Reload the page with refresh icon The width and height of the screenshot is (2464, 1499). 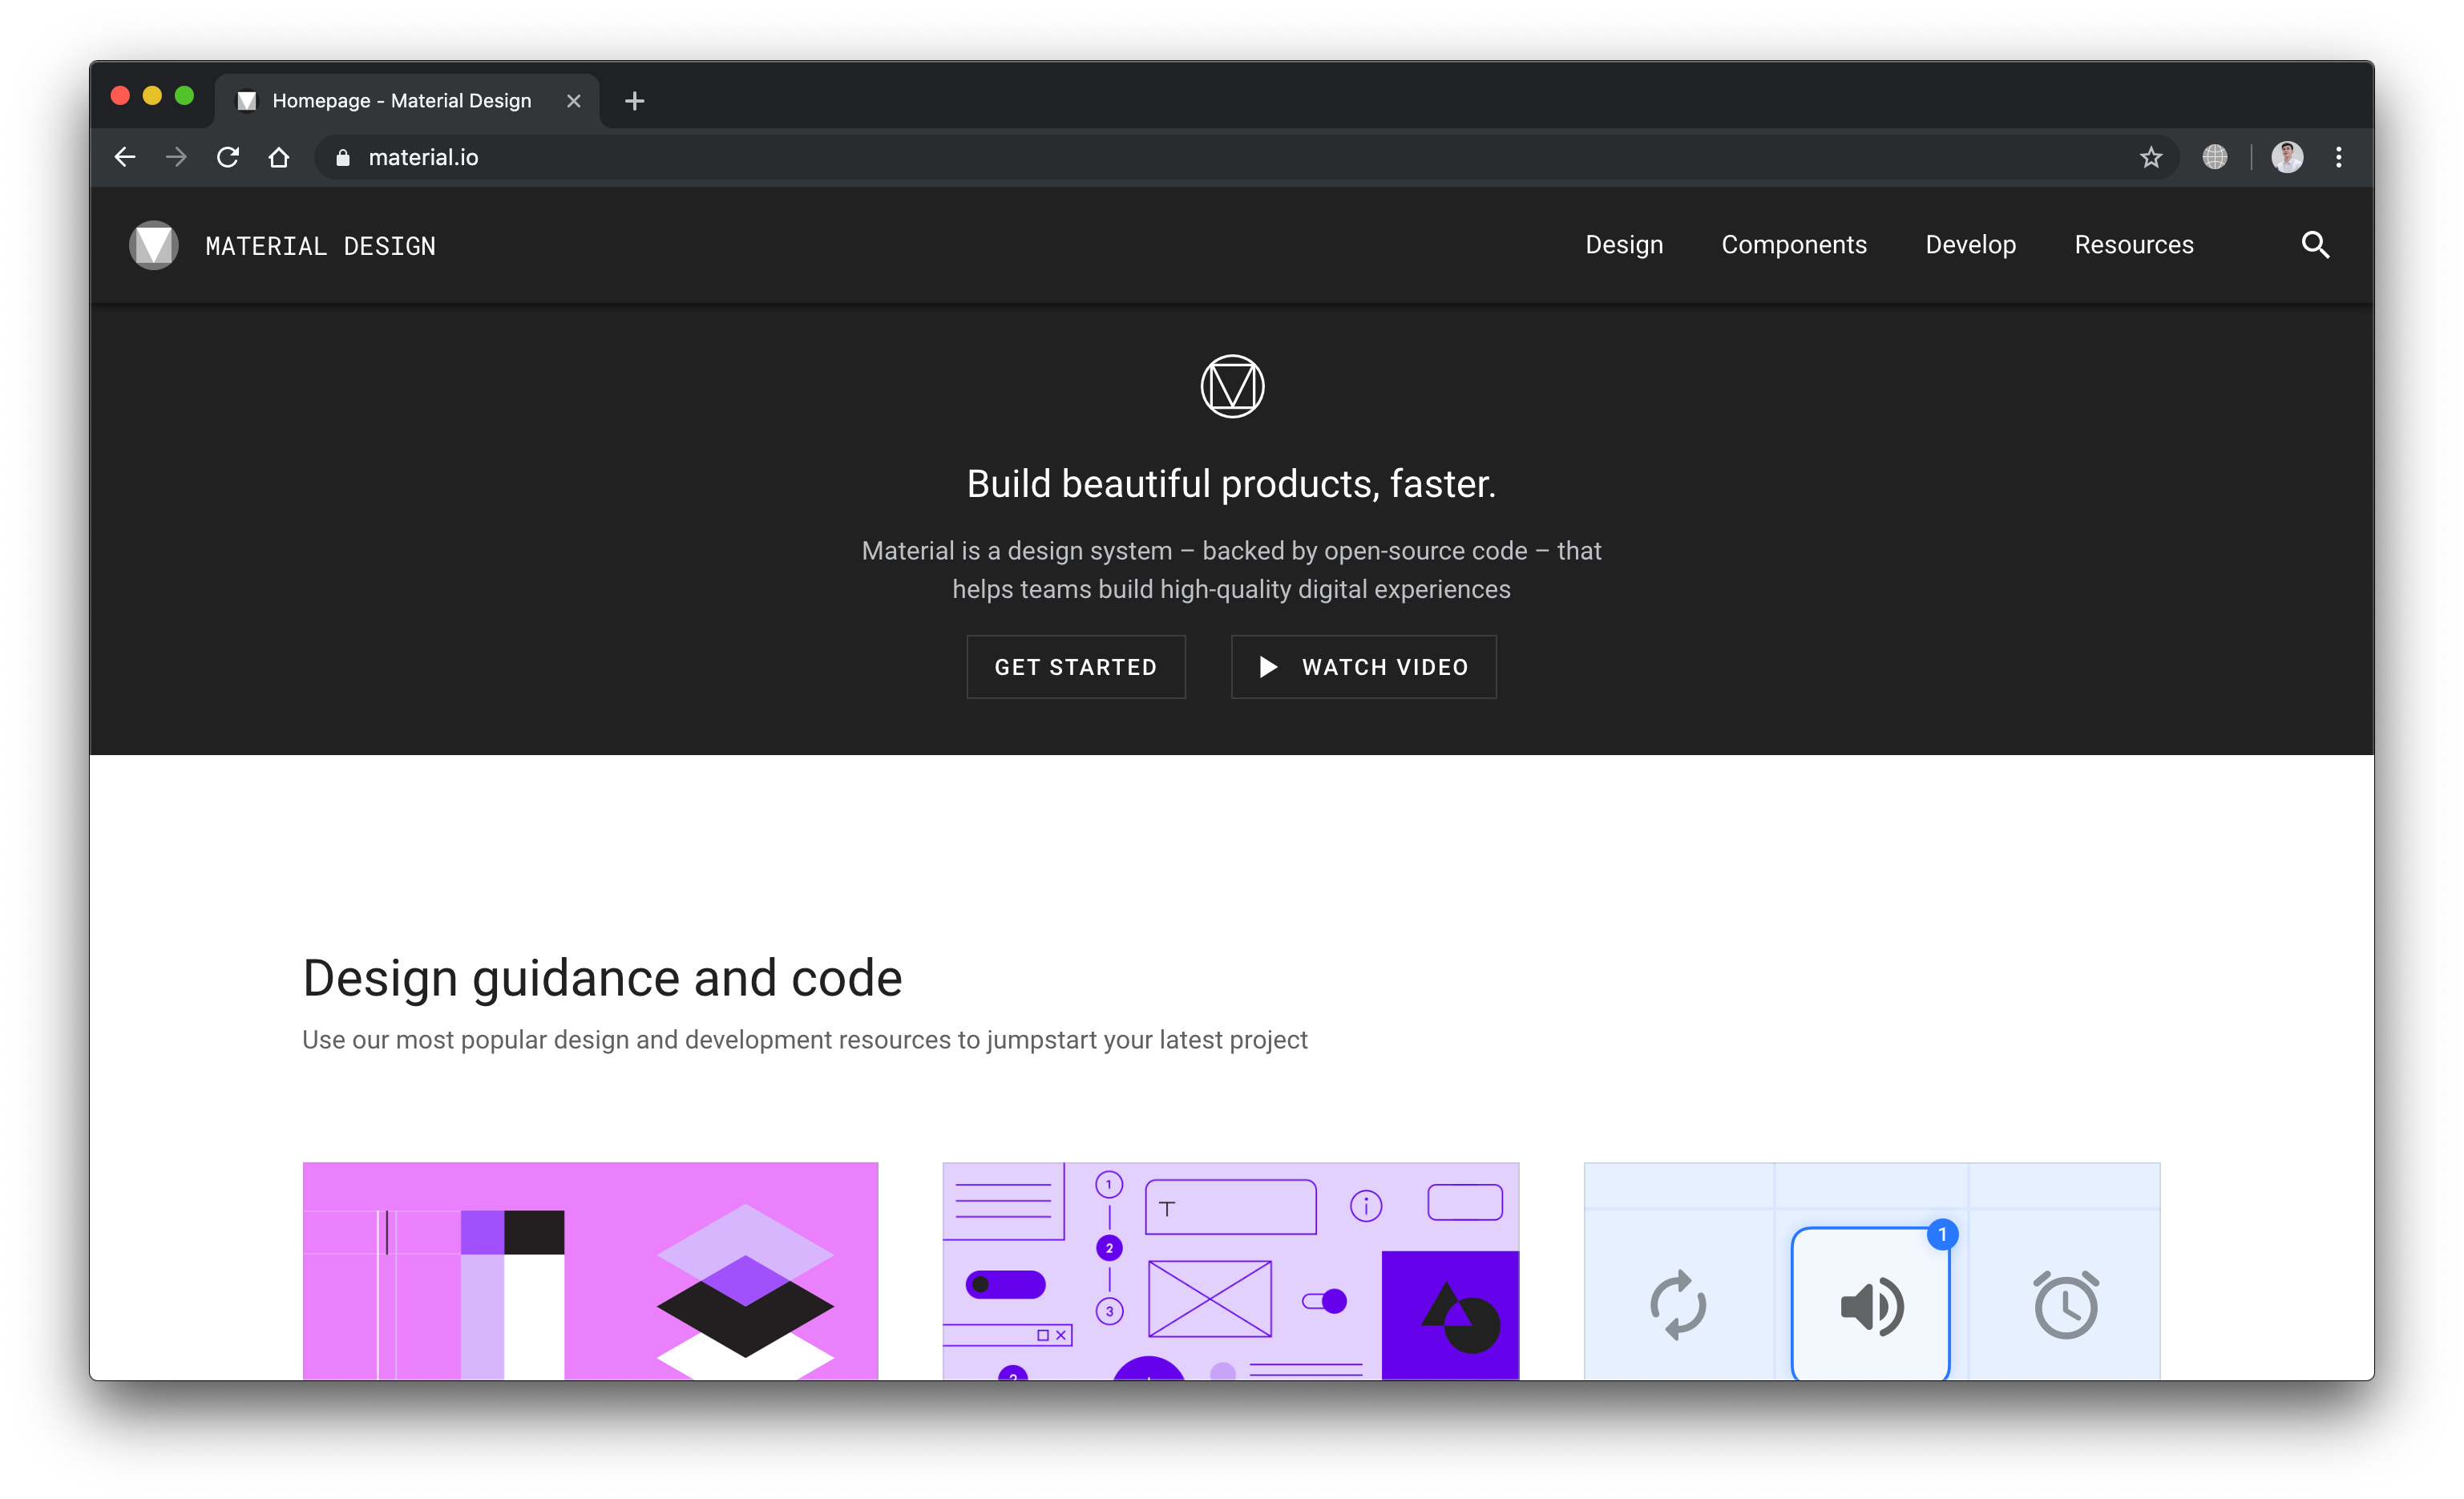click(x=228, y=157)
